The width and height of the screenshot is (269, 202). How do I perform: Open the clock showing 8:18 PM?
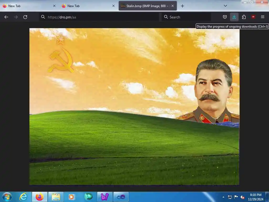click(256, 197)
